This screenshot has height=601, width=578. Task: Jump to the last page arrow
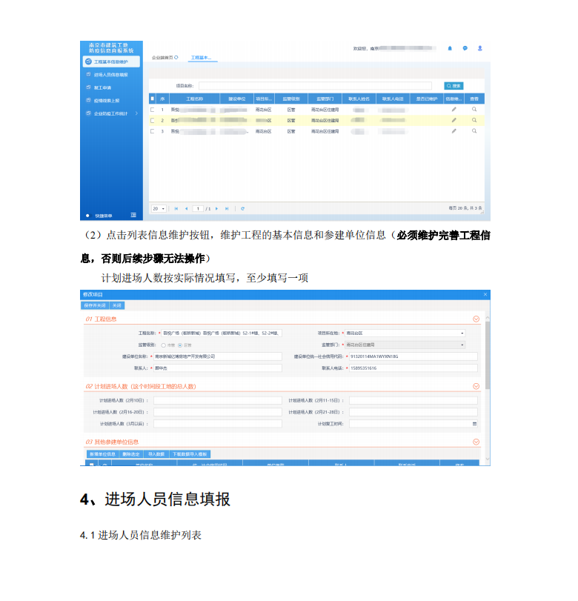[x=227, y=209]
